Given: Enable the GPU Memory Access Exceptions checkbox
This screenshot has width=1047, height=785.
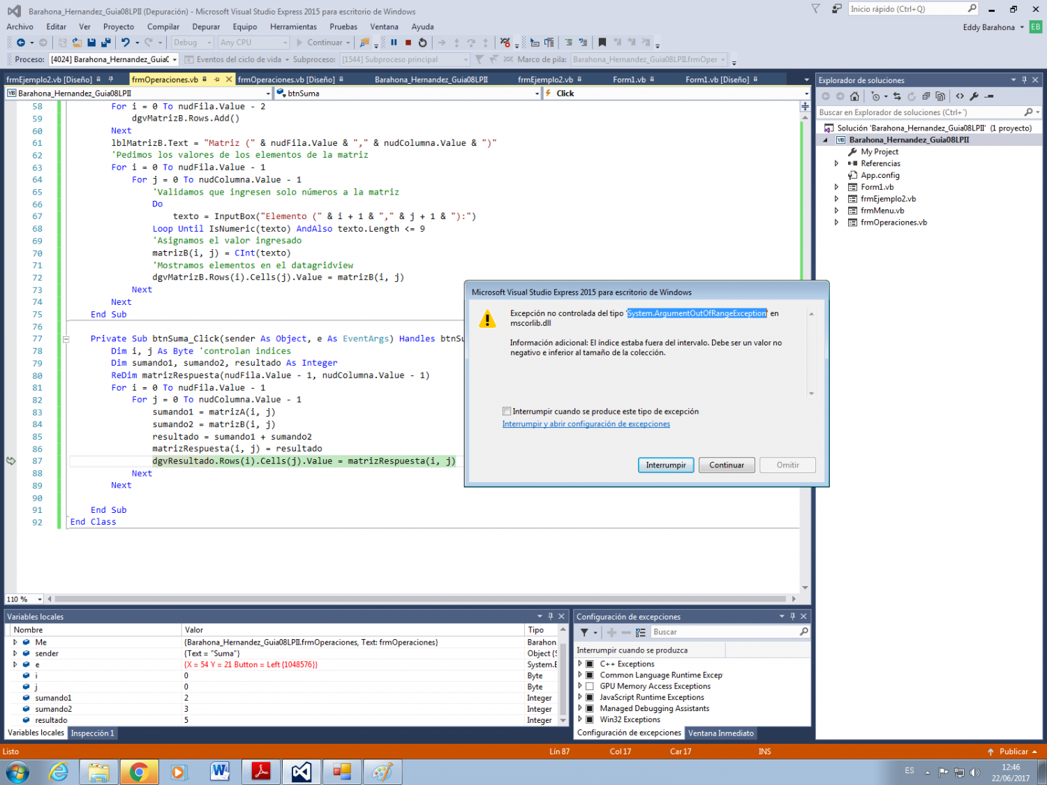Looking at the screenshot, I should [x=590, y=686].
